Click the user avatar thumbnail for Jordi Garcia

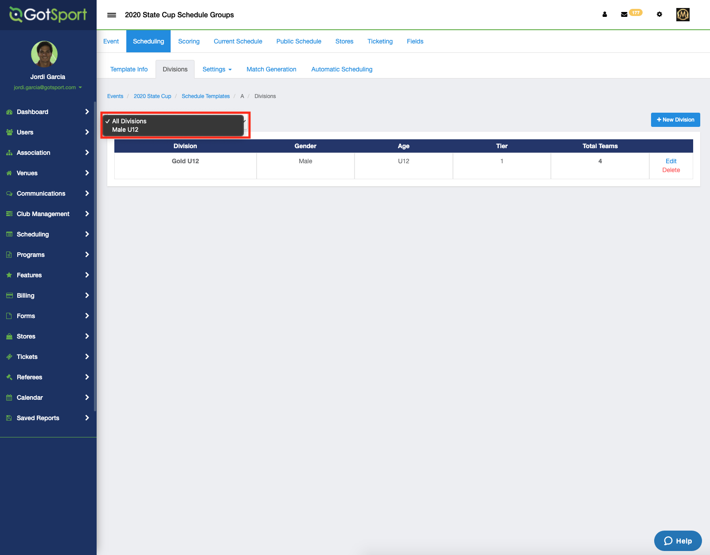[44, 55]
